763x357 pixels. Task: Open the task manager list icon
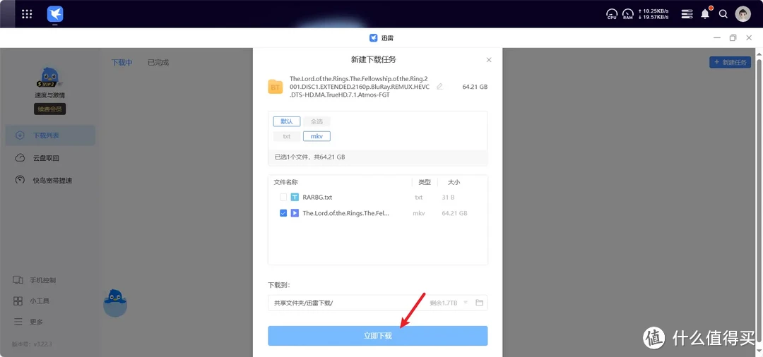687,14
